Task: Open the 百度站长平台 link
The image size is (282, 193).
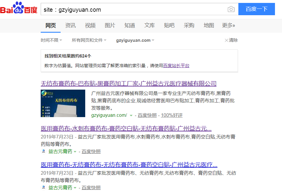Action: click(x=176, y=66)
